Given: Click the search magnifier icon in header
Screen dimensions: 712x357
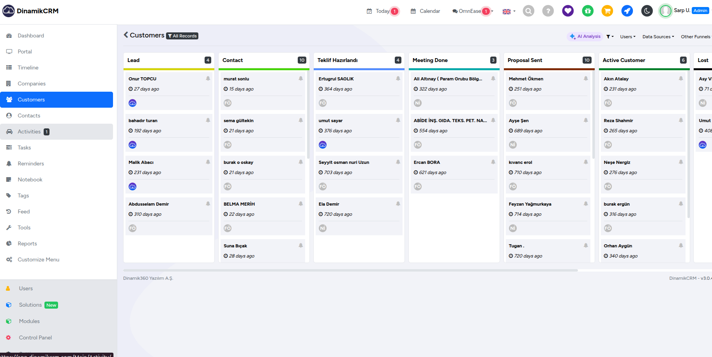Looking at the screenshot, I should pos(528,11).
